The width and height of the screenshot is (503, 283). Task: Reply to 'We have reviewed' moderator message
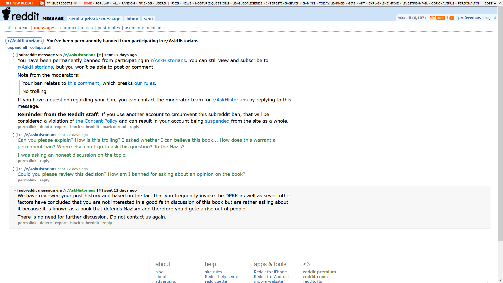[107, 223]
